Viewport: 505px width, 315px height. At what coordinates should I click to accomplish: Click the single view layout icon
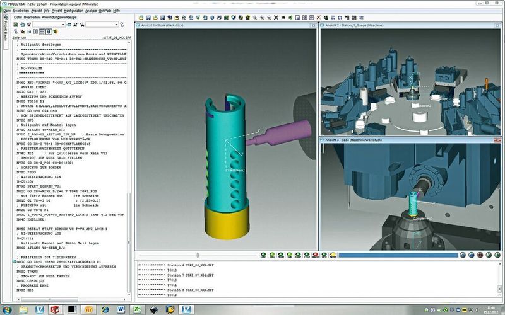297,18
